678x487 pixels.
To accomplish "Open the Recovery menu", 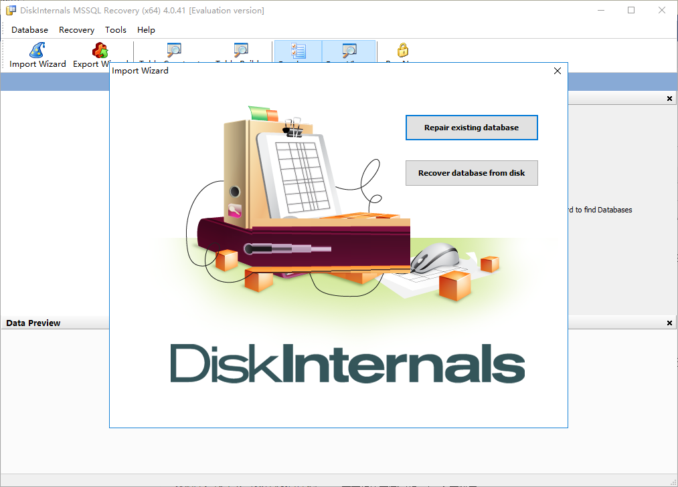I will (x=76, y=30).
